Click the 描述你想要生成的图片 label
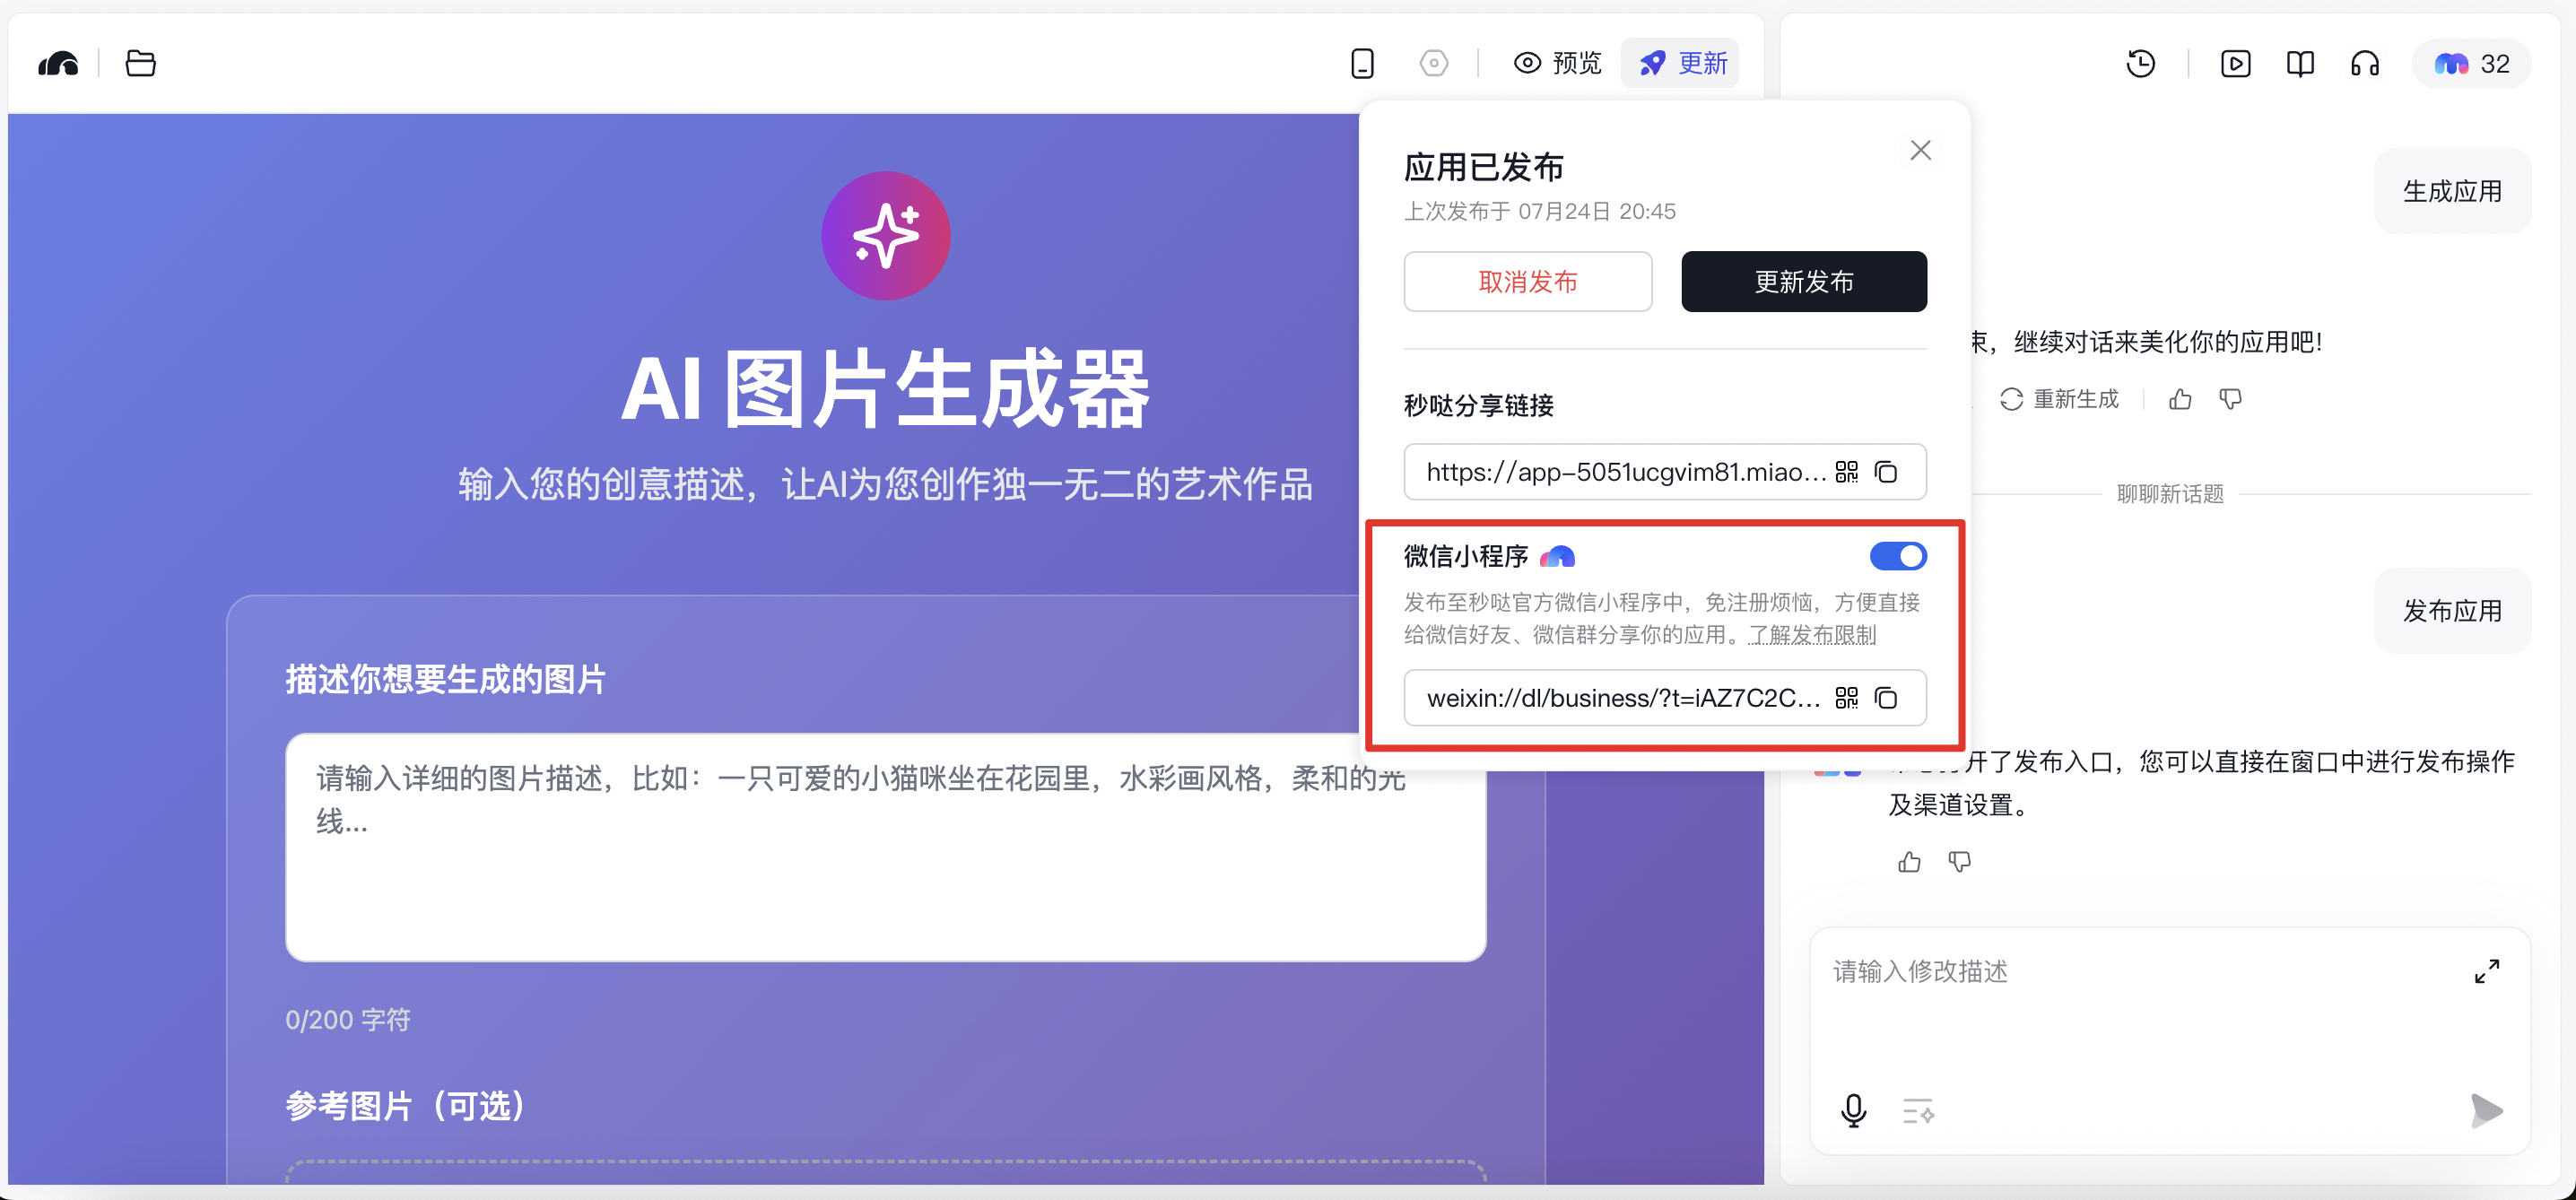Viewport: 2576px width, 1200px height. (446, 680)
